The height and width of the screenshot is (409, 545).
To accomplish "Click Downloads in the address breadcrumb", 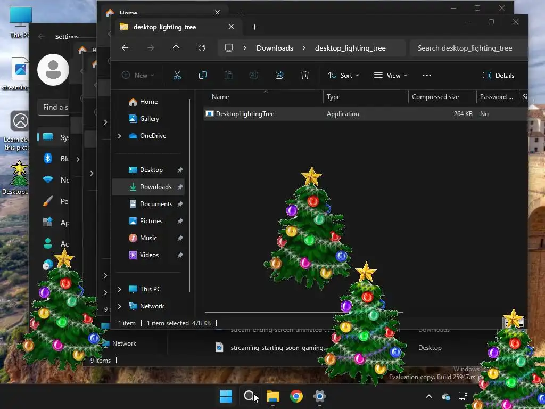I will [275, 48].
